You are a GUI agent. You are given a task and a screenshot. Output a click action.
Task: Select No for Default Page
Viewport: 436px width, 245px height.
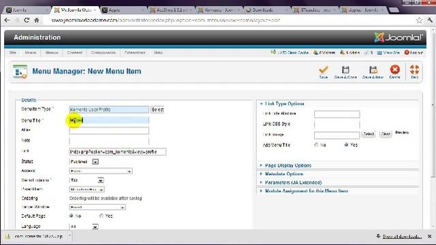point(72,216)
